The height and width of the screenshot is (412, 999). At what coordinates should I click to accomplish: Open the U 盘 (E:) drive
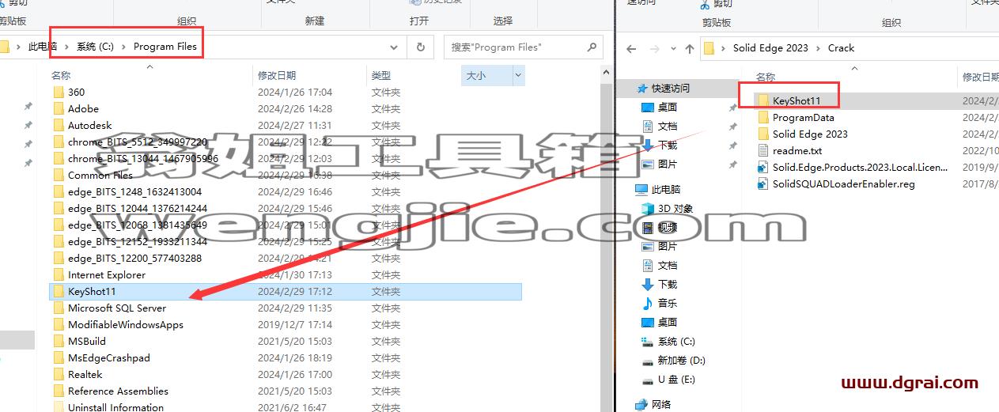668,380
